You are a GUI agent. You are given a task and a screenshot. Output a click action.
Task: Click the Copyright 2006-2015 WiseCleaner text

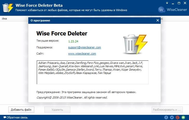coord(72,97)
